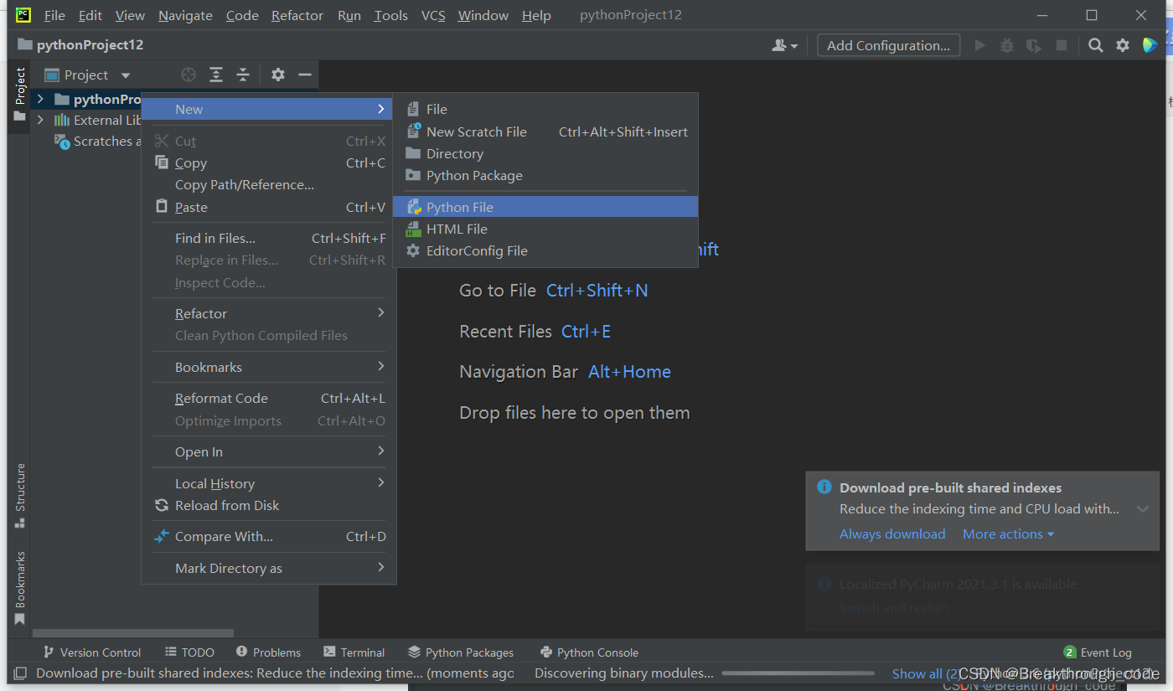Open the Project view dropdown

[88, 75]
